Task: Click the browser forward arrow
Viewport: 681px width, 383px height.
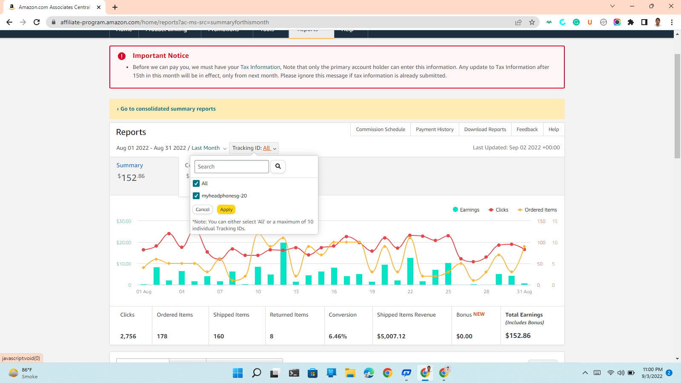Action: (x=23, y=22)
